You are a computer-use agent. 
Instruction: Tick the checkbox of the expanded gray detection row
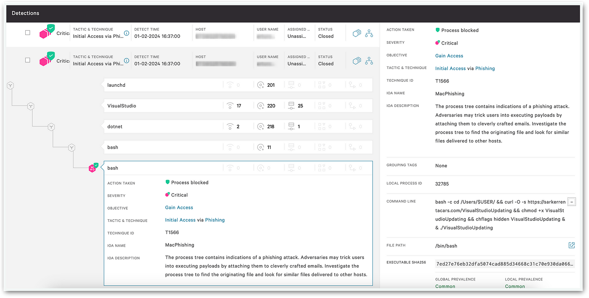[28, 60]
